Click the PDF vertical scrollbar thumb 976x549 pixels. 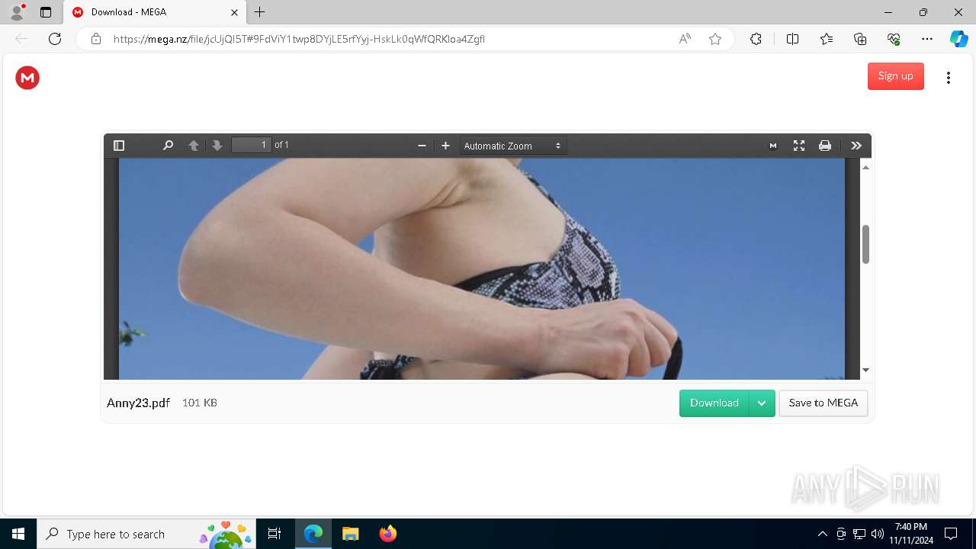[x=865, y=244]
